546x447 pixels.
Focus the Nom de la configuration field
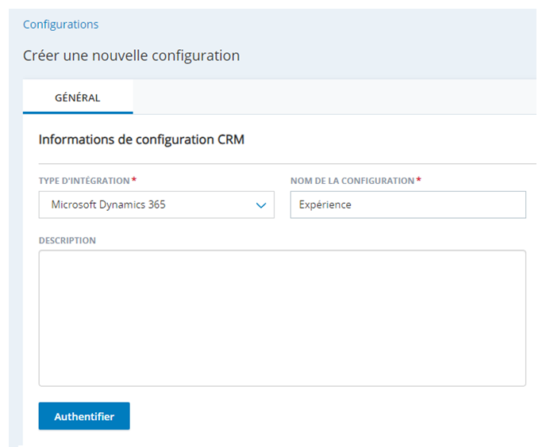(x=408, y=204)
